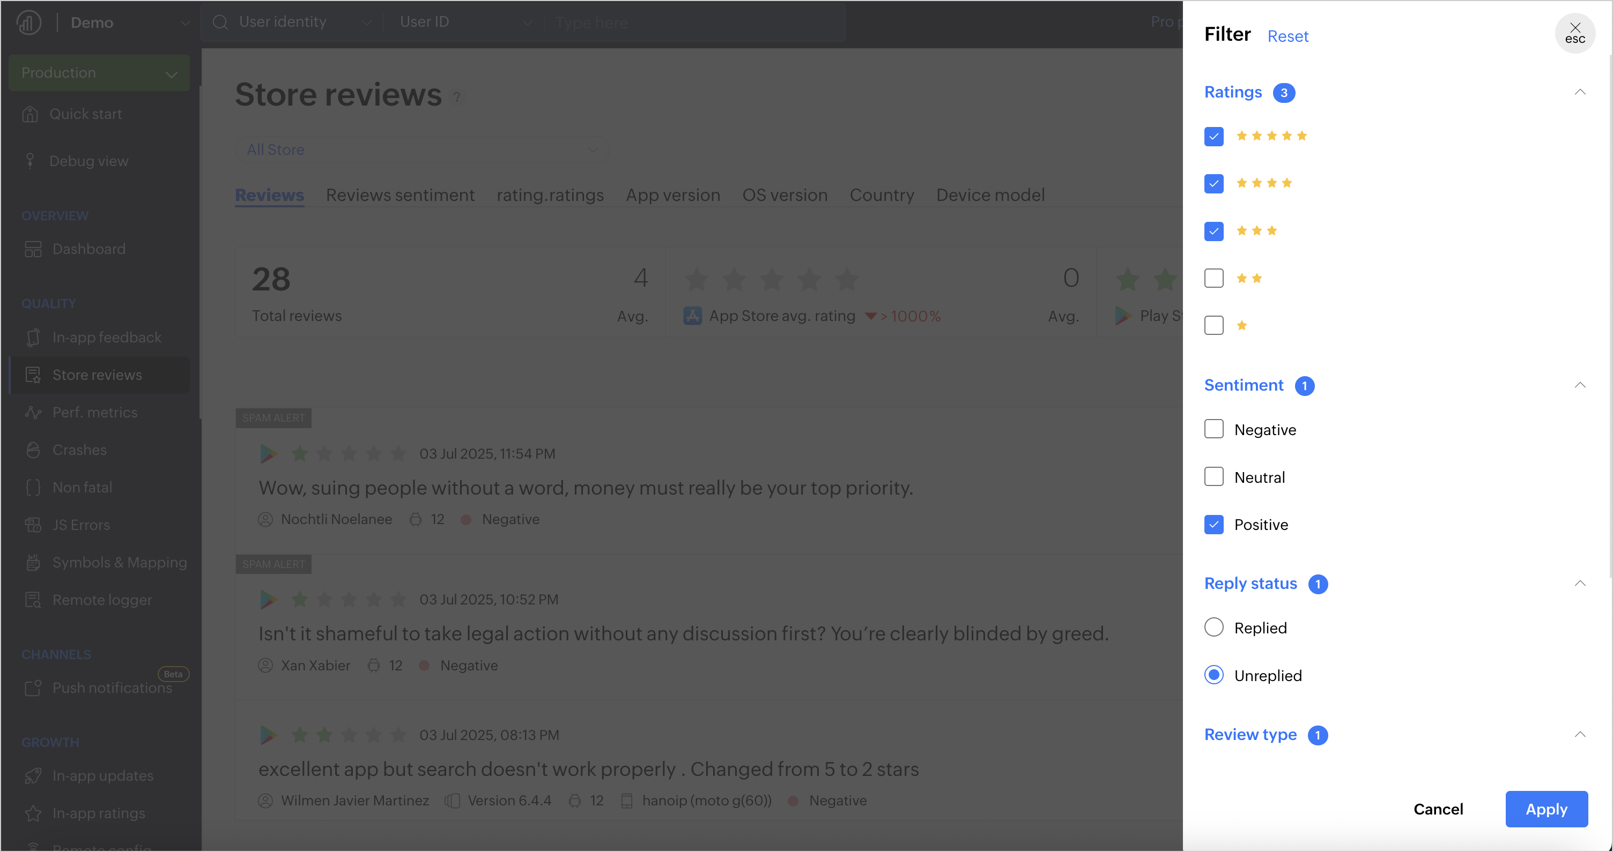
Task: Click the Perf. metrics icon
Action: [33, 412]
